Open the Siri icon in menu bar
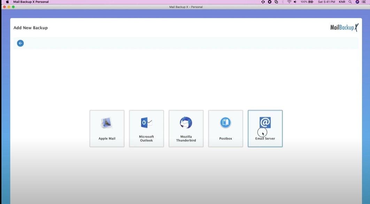 (357, 2)
